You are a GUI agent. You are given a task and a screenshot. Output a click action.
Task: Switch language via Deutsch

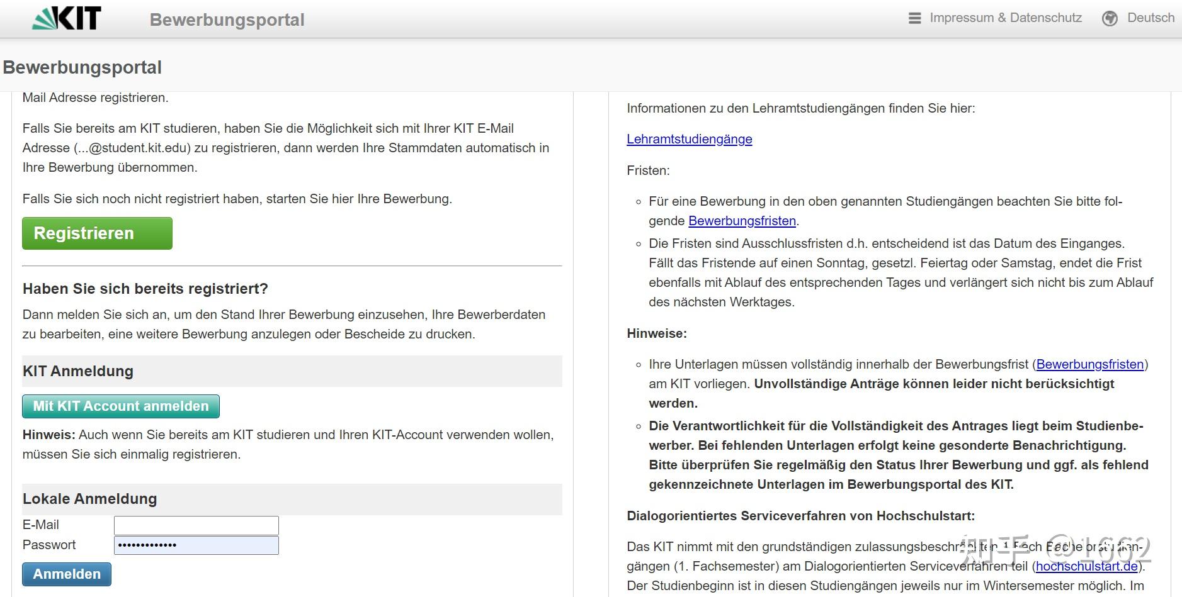tap(1151, 18)
